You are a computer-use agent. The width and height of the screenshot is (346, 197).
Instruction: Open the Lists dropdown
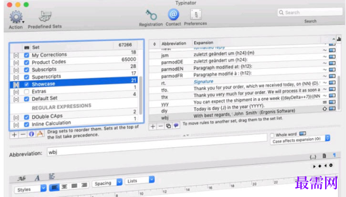140,180
